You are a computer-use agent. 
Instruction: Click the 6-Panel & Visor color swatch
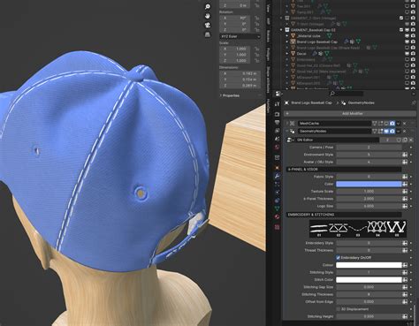pyautogui.click(x=369, y=184)
